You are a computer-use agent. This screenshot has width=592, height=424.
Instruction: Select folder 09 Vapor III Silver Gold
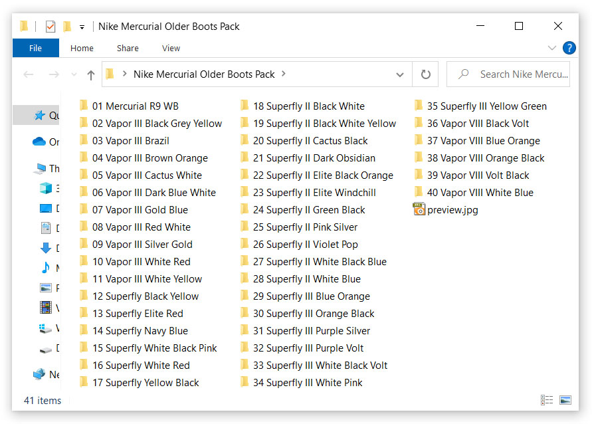136,245
